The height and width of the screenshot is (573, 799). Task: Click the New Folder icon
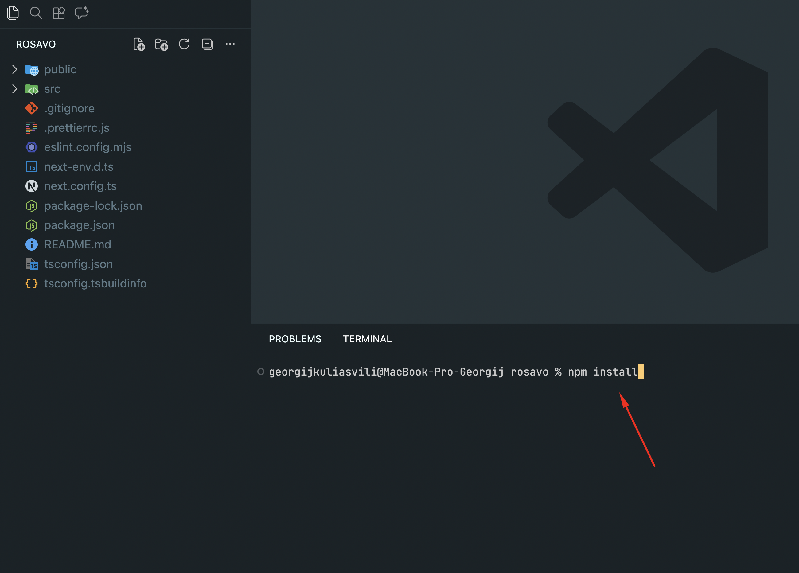[162, 45]
